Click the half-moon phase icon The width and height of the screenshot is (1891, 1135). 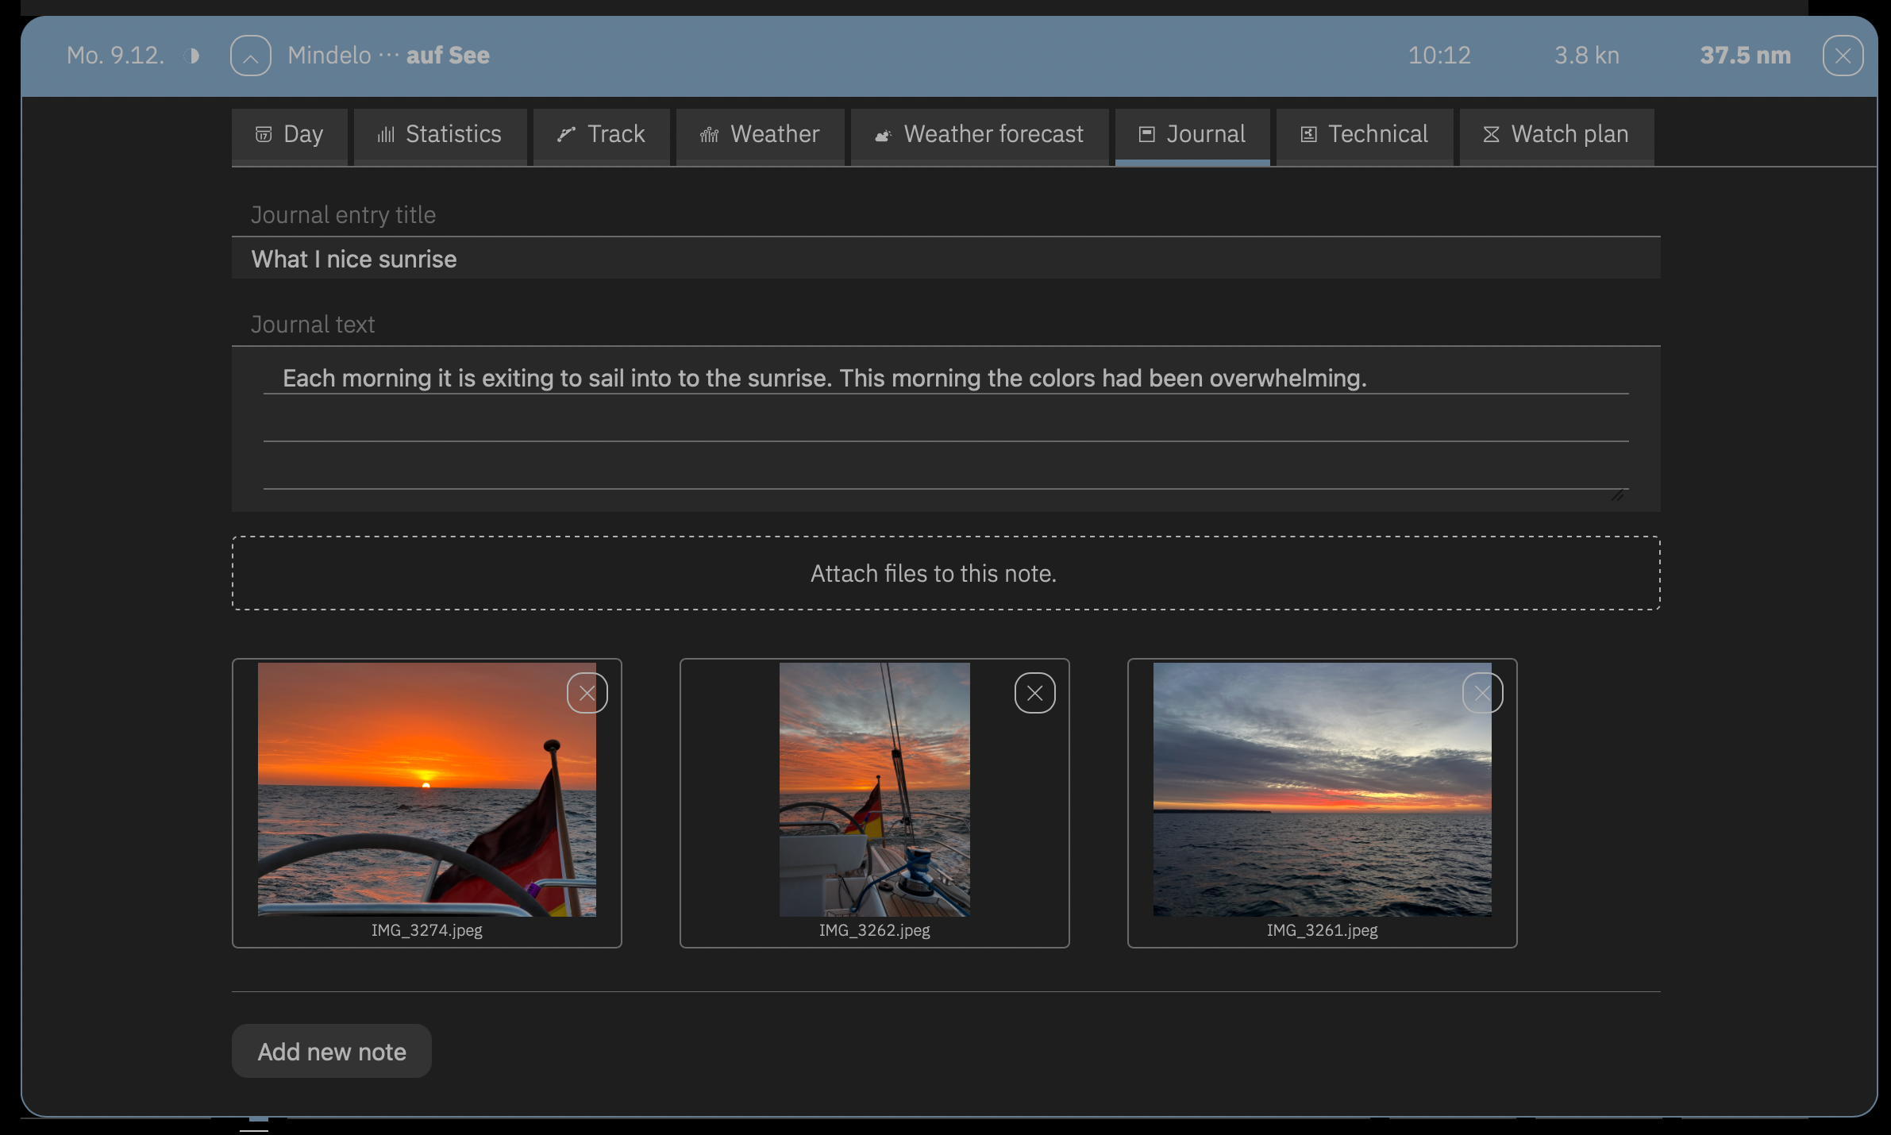point(192,56)
